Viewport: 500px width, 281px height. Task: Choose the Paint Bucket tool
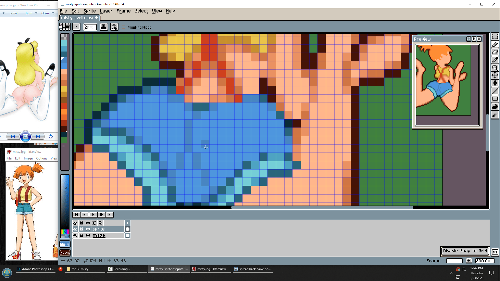point(495,83)
